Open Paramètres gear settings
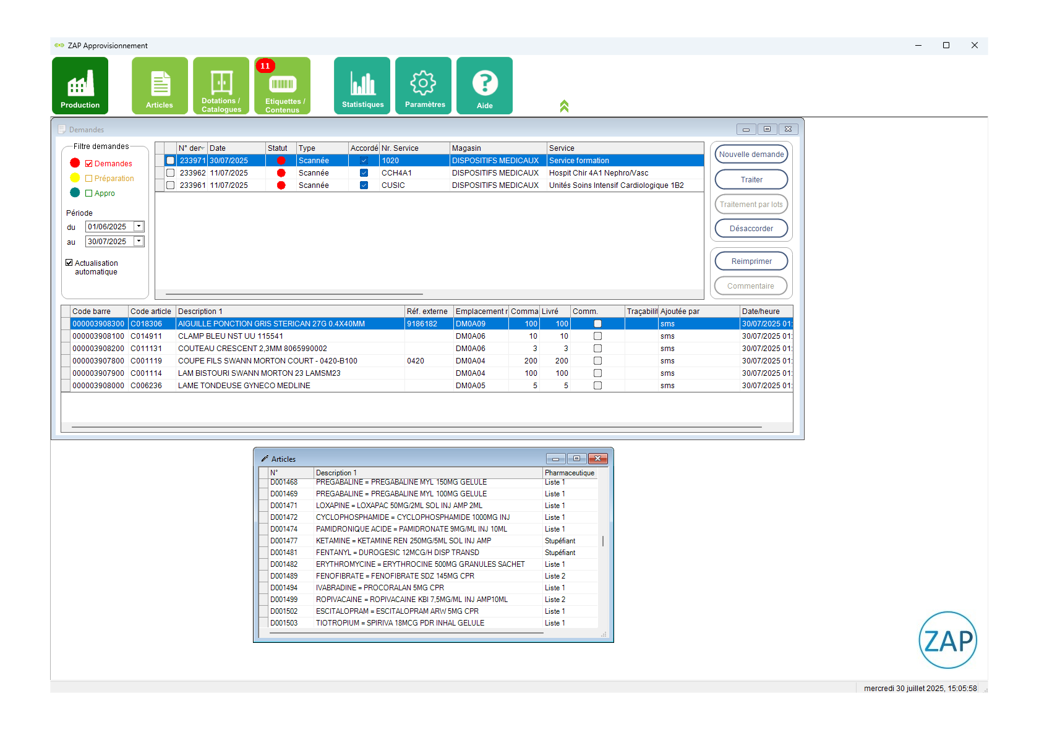 coord(423,86)
